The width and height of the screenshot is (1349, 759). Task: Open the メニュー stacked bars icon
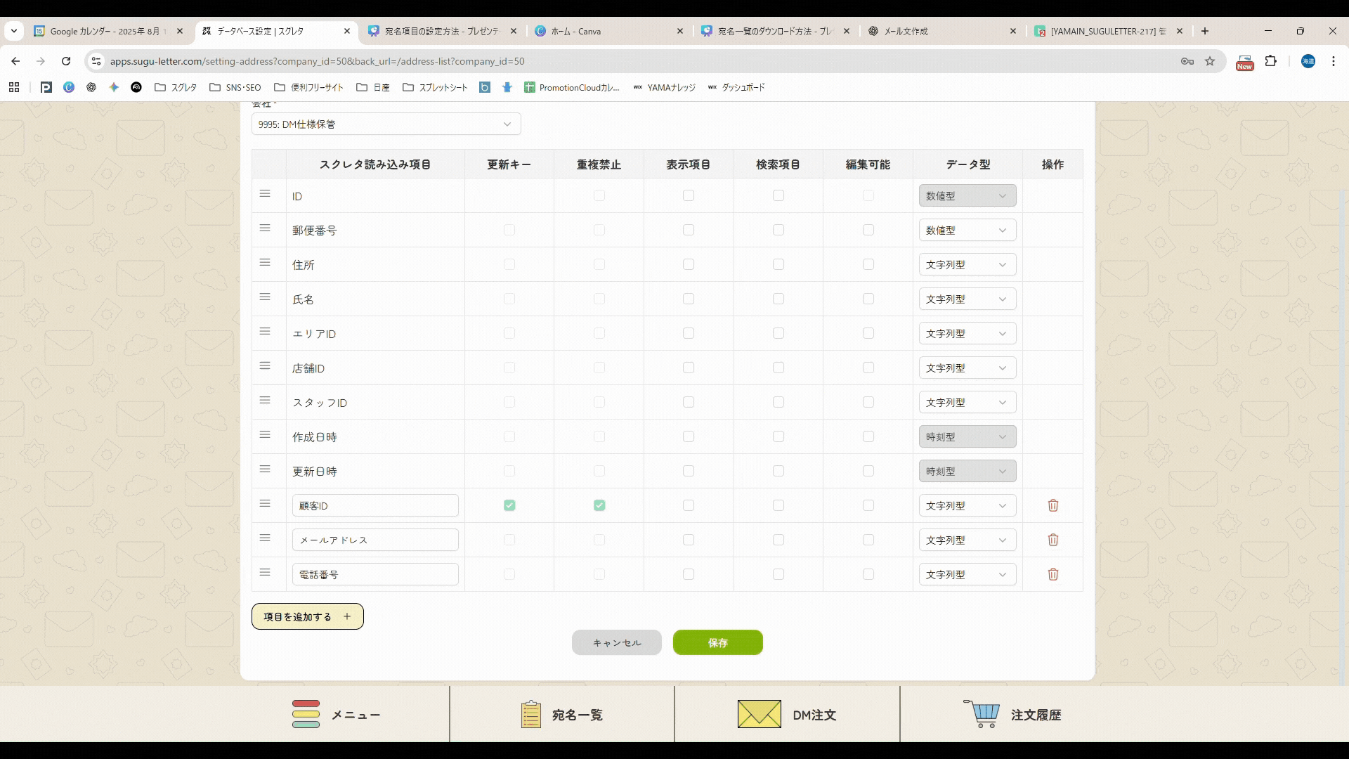[x=306, y=714]
